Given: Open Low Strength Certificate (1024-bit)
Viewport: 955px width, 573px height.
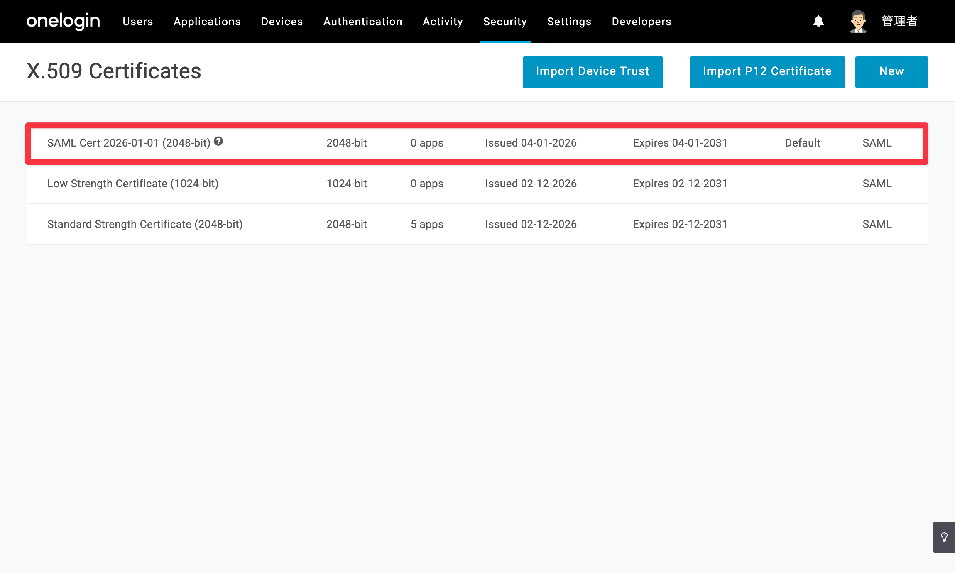Looking at the screenshot, I should [x=133, y=184].
